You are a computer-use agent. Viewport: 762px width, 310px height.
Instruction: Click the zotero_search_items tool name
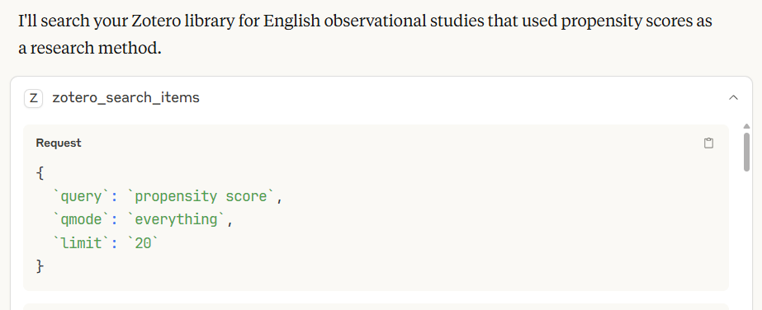coord(125,98)
